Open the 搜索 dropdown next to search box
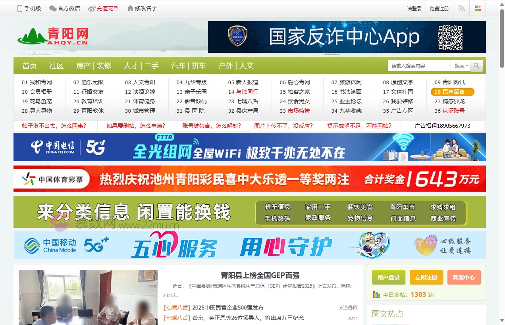The height and width of the screenshot is (325, 505). pyautogui.click(x=461, y=65)
